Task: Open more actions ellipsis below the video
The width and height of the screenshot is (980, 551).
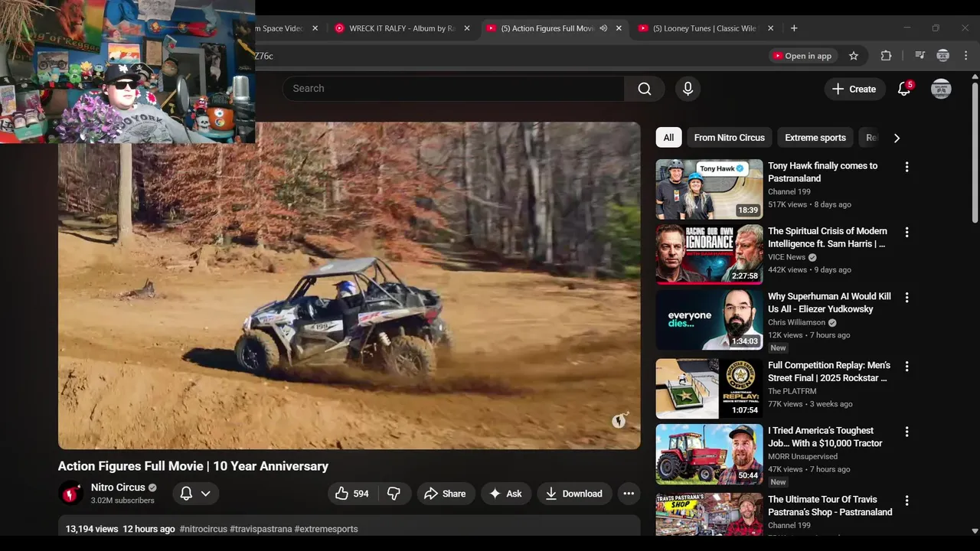Action: pos(629,494)
